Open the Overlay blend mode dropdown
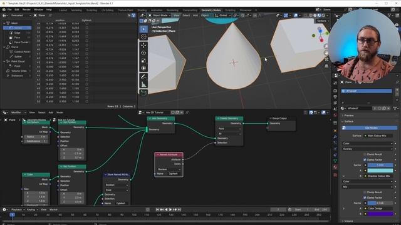Screen dimensions: 401x225 coord(367,149)
